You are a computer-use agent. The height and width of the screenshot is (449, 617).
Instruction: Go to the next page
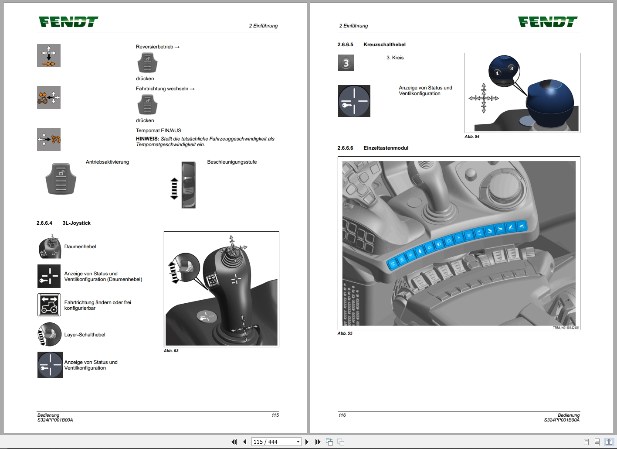click(307, 442)
